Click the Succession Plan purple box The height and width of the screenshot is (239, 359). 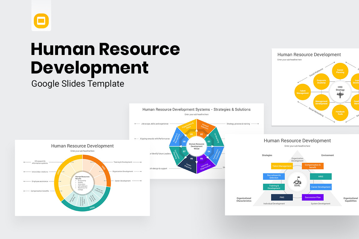tap(313, 197)
